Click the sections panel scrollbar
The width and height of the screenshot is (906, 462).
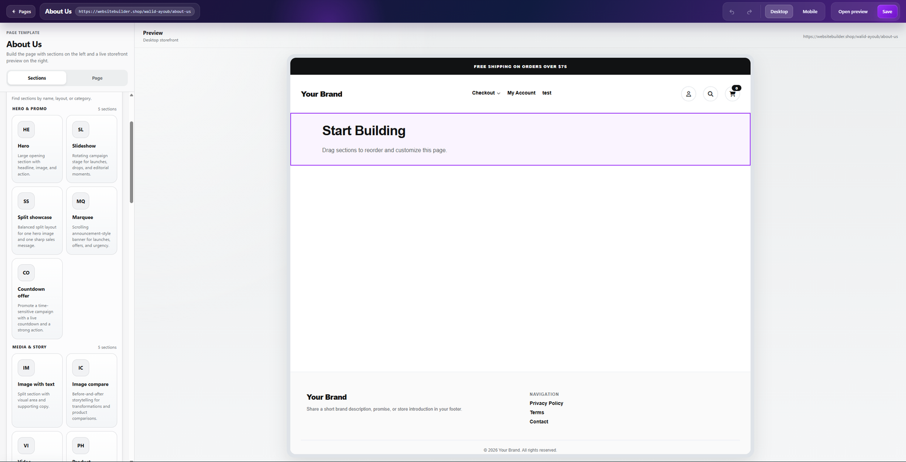[x=131, y=162]
